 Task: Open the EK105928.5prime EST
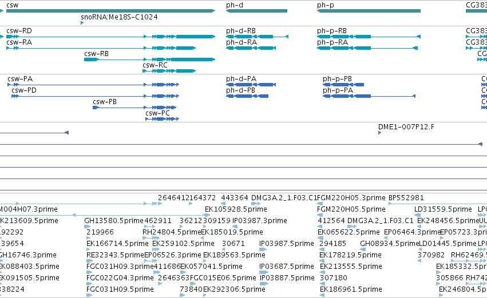(x=236, y=209)
